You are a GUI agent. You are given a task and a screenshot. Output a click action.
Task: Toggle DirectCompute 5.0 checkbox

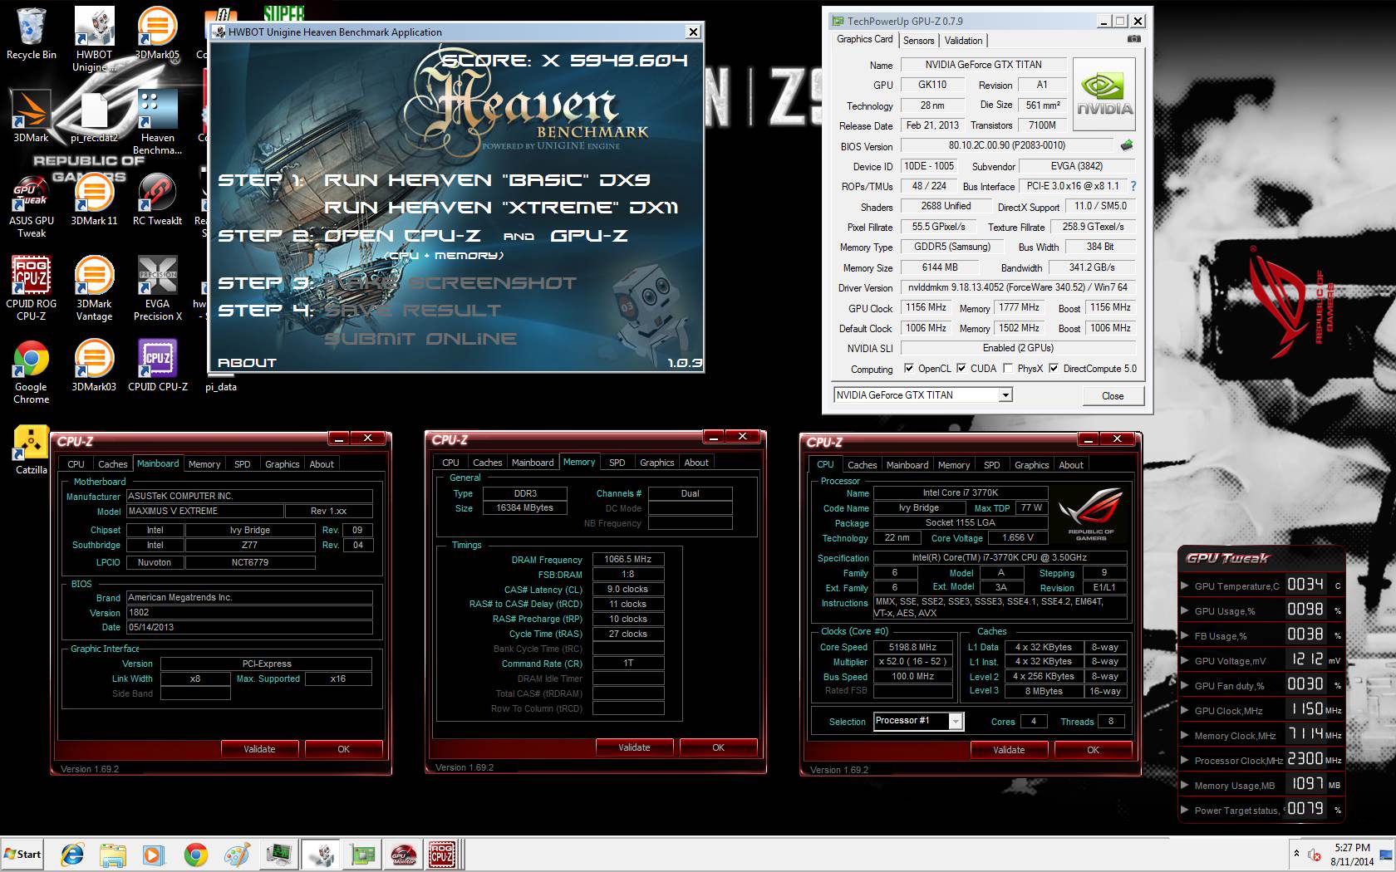click(x=1054, y=368)
